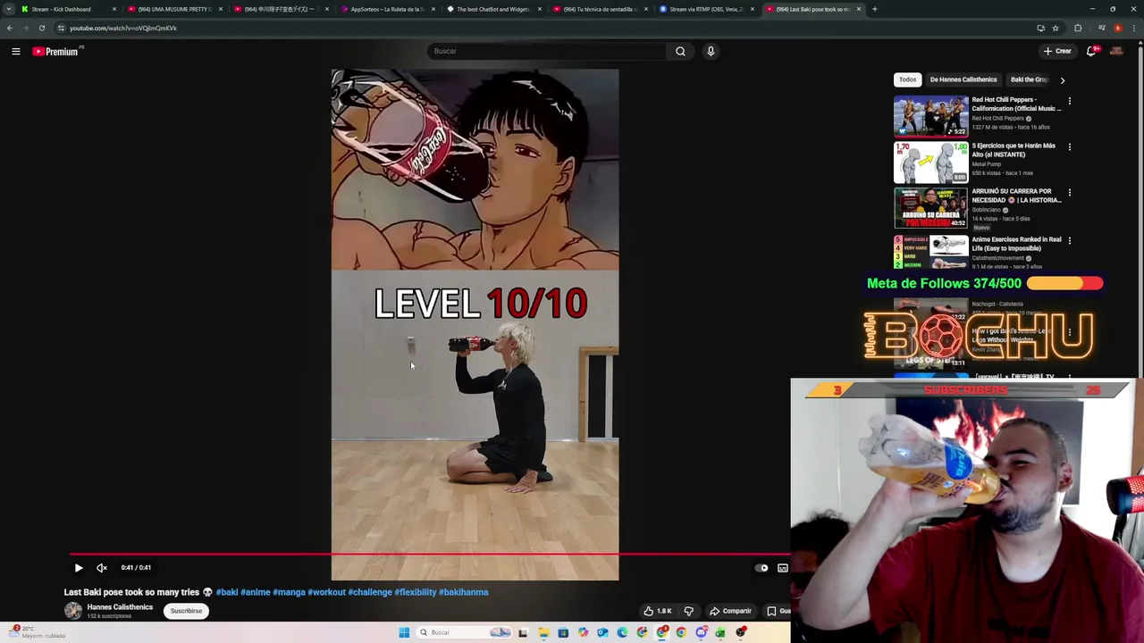Open Anime Exercises Ranked video title
The image size is (1144, 643).
[1016, 244]
